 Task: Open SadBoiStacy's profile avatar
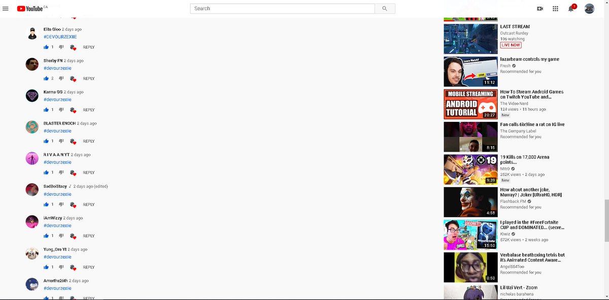pos(32,190)
